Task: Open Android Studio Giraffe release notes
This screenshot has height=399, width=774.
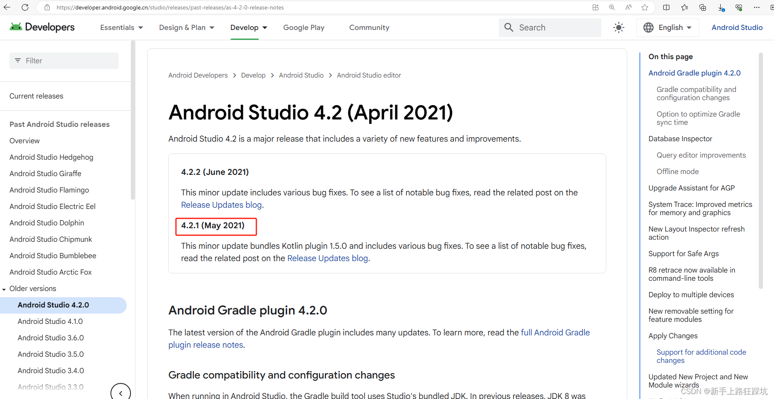Action: pos(46,174)
